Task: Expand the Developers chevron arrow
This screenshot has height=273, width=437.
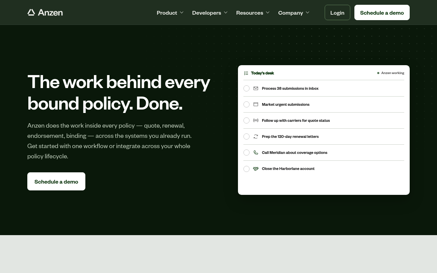Action: coord(226,13)
